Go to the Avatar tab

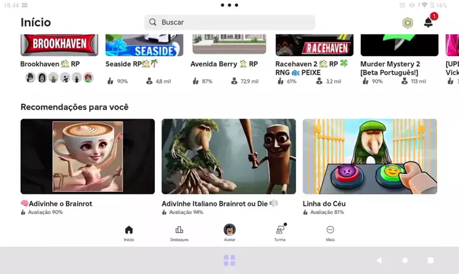[x=229, y=233]
